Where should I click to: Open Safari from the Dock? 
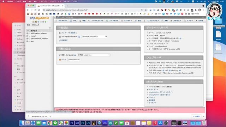(x=33, y=123)
